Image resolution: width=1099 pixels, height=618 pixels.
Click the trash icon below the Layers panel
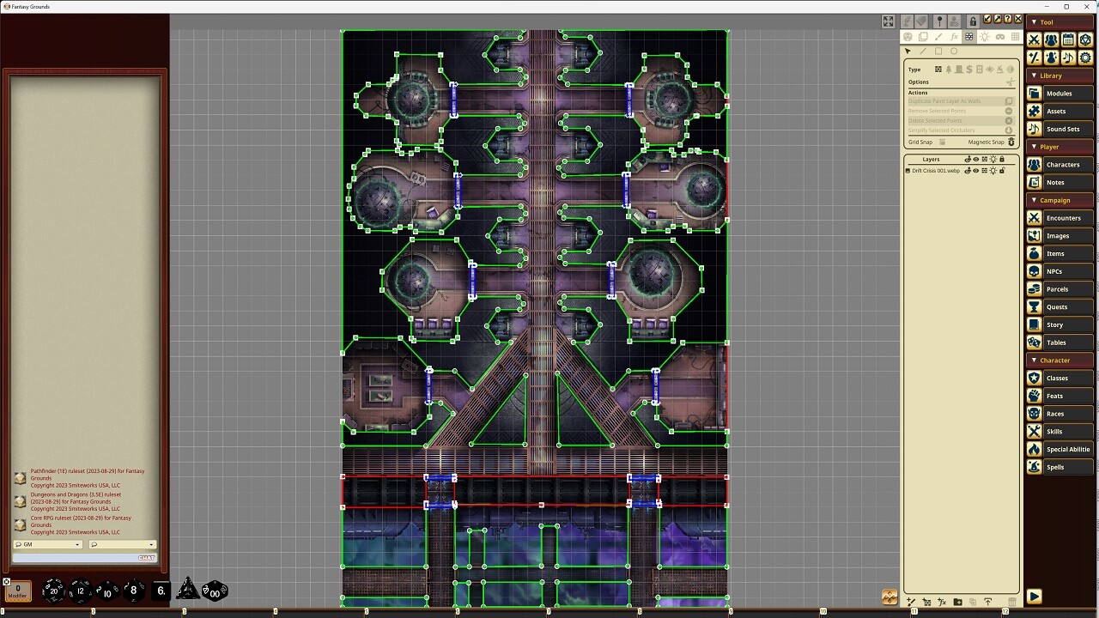pos(1012,602)
